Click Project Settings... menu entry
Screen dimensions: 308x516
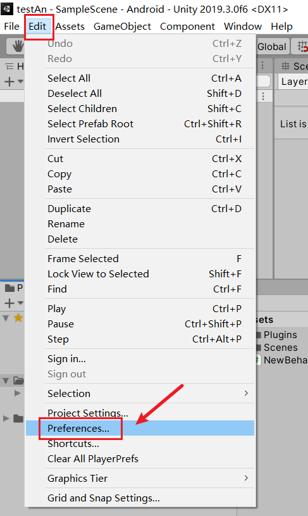pyautogui.click(x=88, y=413)
